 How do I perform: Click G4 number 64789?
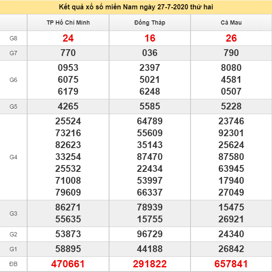[150, 121]
